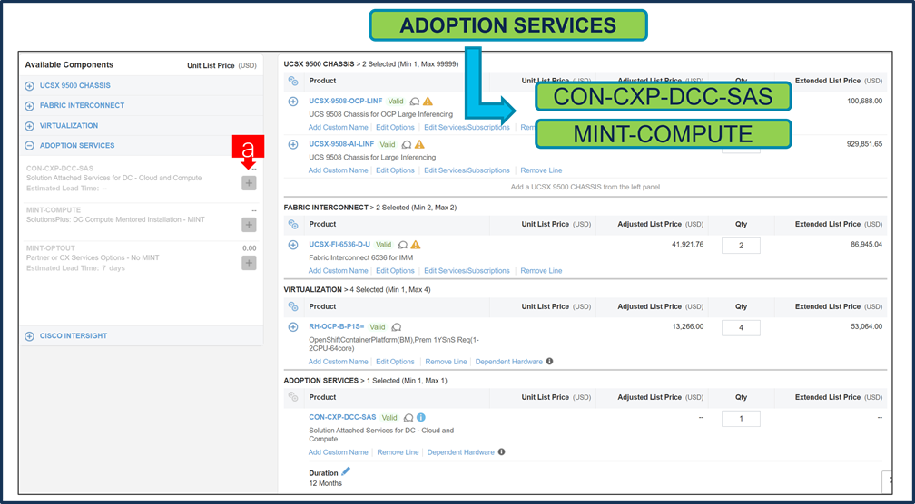Open the UCSX-9508-OCP-LINF product link
915x504 pixels.
tap(346, 101)
